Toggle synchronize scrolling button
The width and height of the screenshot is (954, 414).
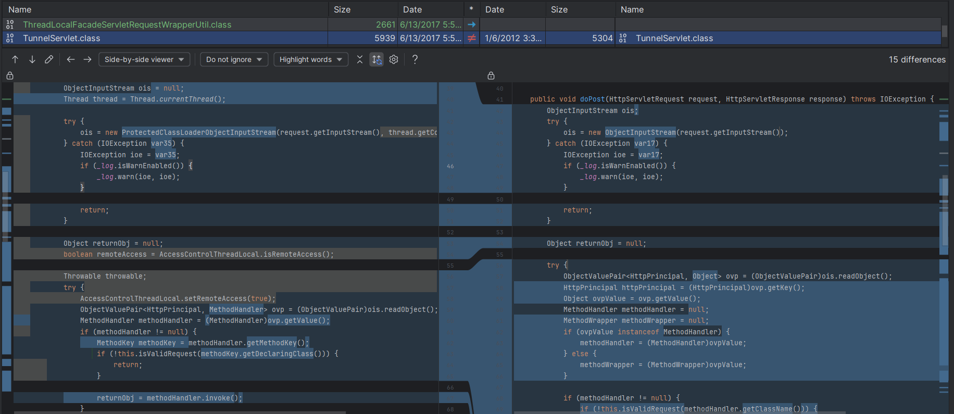[376, 59]
